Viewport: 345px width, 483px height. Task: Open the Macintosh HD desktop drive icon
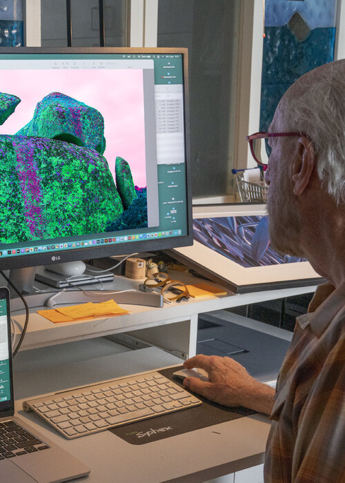tap(169, 64)
